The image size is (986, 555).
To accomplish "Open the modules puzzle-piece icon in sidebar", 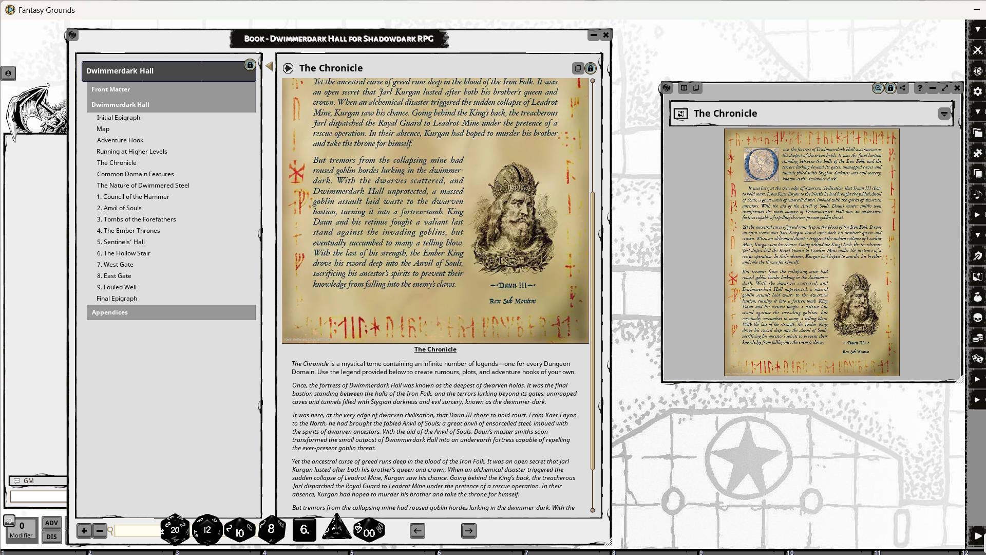I will tap(978, 153).
